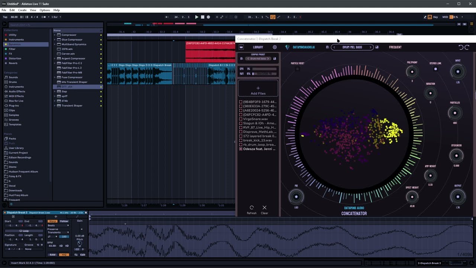Viewport: 476px width, 268px height.
Task: Open the 1 Bar quantization dropdown
Action: (56, 17)
